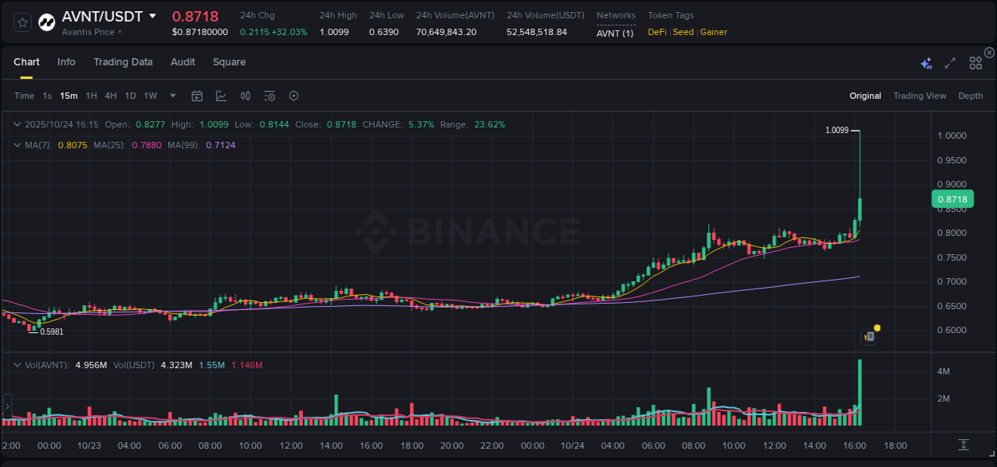Open the chart style selector icon
The width and height of the screenshot is (997, 467).
click(222, 95)
